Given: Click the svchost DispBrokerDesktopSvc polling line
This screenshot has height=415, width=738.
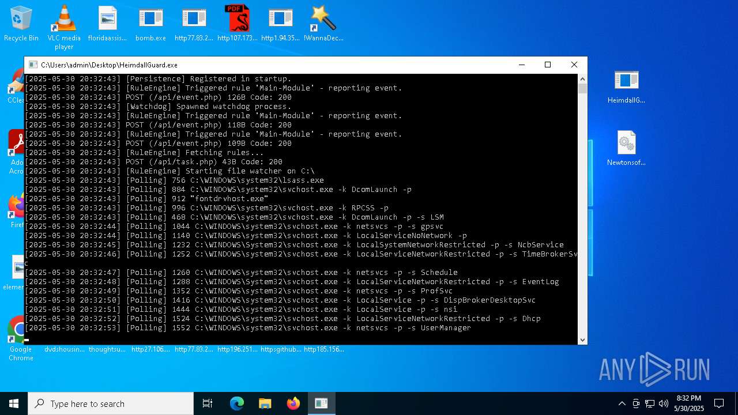Looking at the screenshot, I should [x=280, y=300].
